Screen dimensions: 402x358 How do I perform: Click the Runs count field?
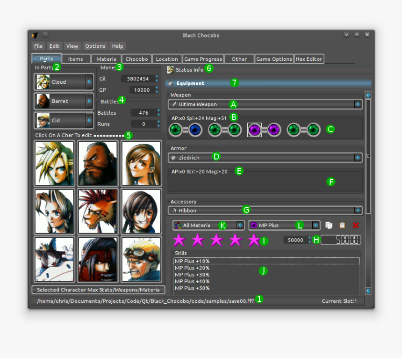click(145, 124)
